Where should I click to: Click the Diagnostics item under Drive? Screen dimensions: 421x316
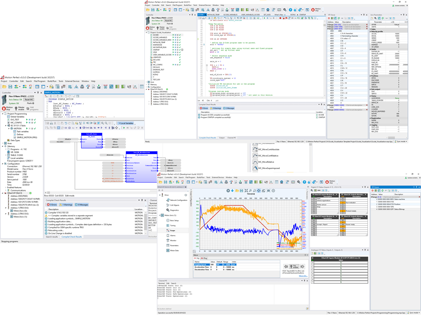coord(174,210)
